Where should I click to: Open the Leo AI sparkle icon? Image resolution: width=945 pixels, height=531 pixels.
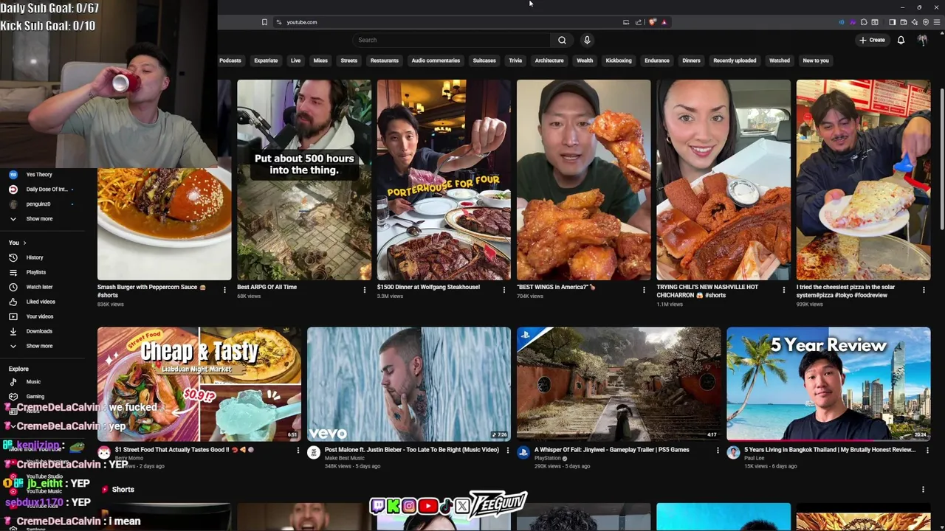(914, 22)
